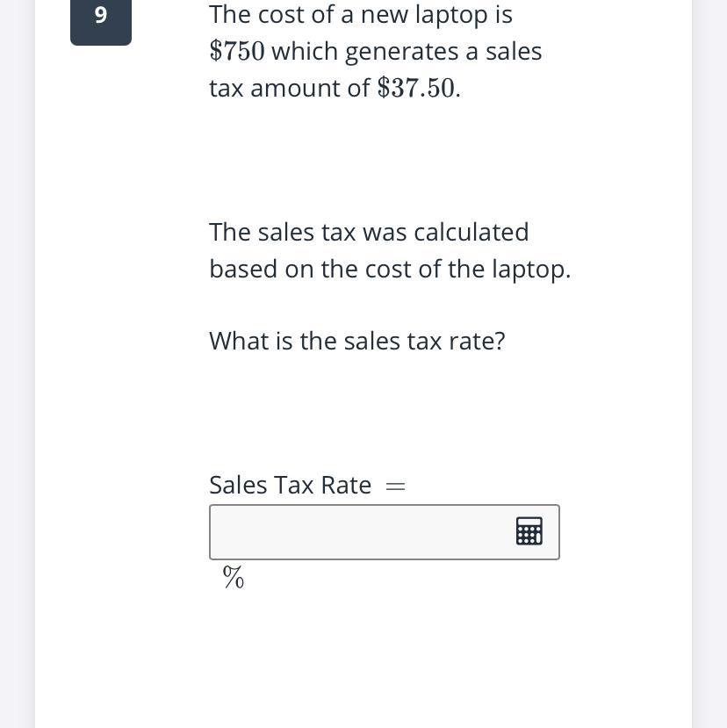Click the $37.50 sales tax amount
727x728 pixels.
pos(416,88)
